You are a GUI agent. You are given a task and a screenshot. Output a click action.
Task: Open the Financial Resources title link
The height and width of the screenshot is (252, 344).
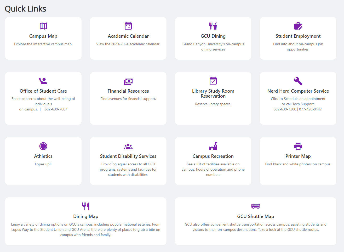click(x=128, y=91)
